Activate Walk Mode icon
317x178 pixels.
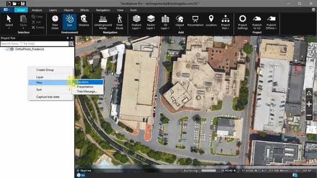[x=119, y=22]
